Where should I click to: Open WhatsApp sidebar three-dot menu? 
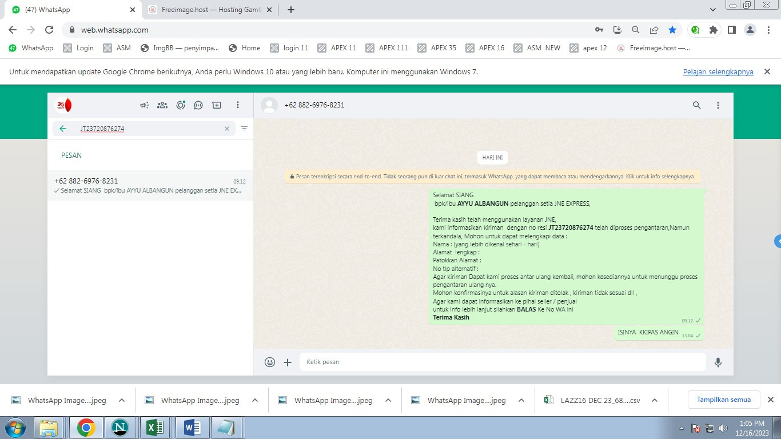[238, 105]
